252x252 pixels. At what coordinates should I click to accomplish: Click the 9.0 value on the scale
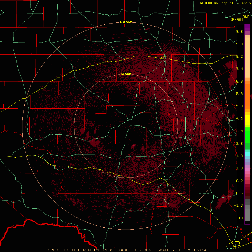tap(239, 44)
